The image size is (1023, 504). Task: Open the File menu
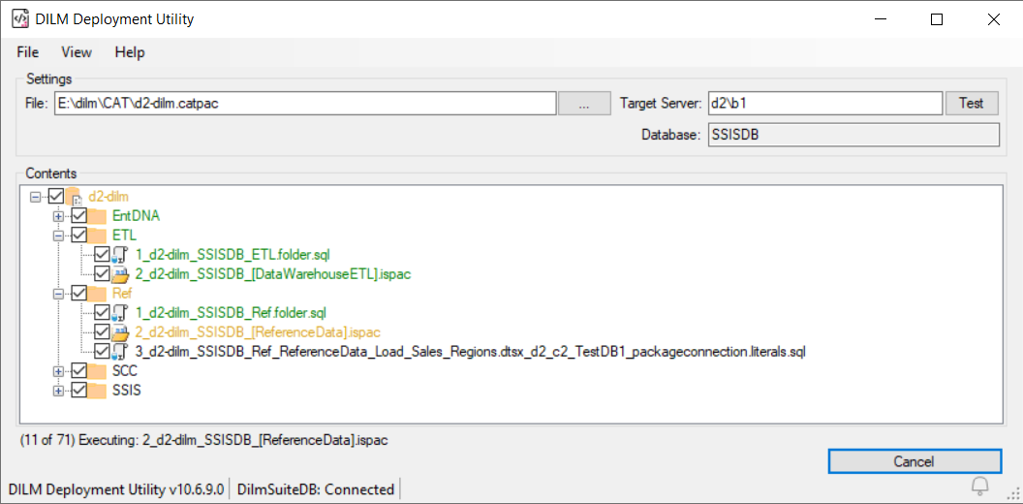point(27,52)
